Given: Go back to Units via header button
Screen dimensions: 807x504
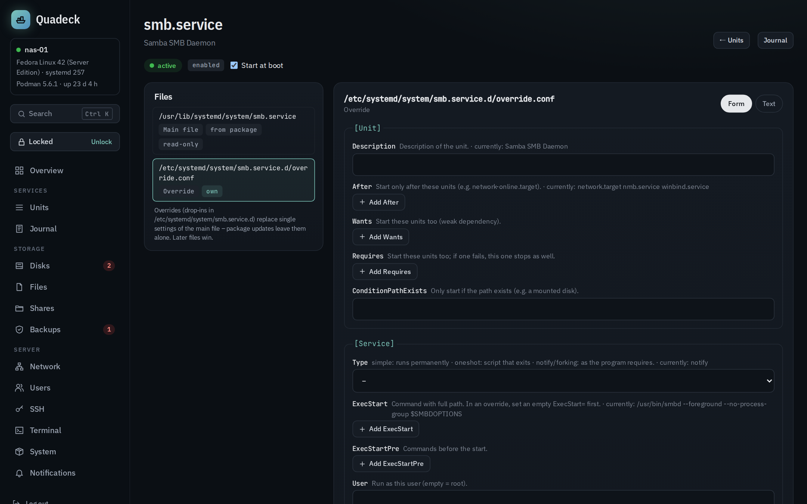Looking at the screenshot, I should [x=731, y=40].
